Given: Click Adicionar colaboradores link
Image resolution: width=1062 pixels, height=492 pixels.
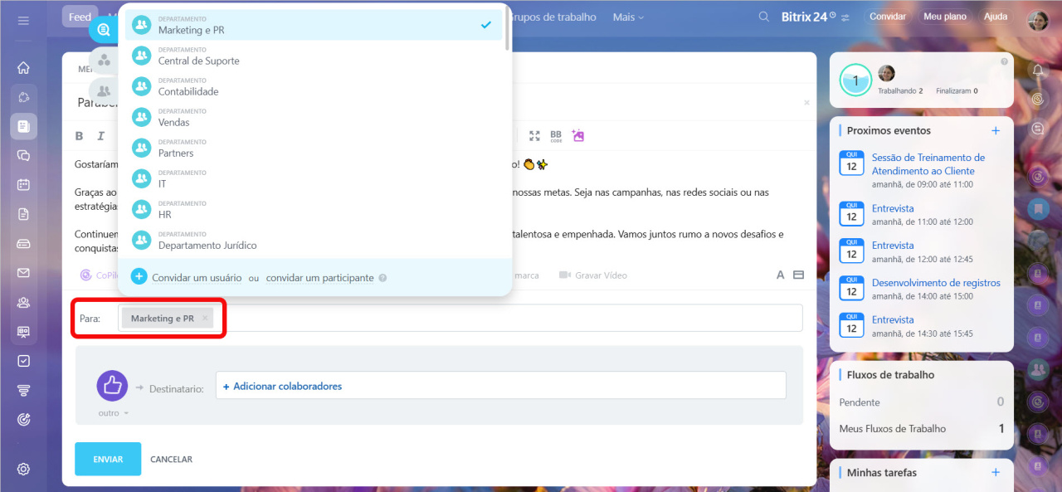Looking at the screenshot, I should [x=282, y=386].
